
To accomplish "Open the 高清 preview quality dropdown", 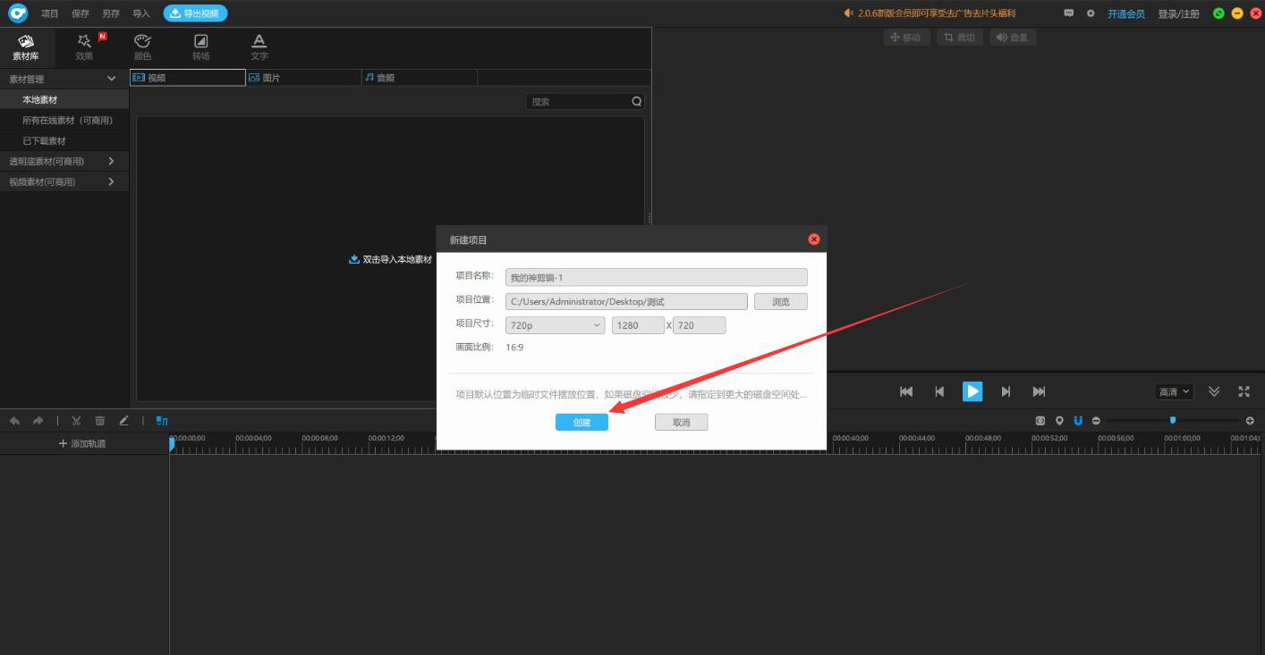I will point(1174,391).
